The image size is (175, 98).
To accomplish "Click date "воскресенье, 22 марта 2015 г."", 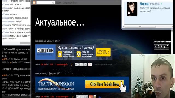I will [48, 41].
